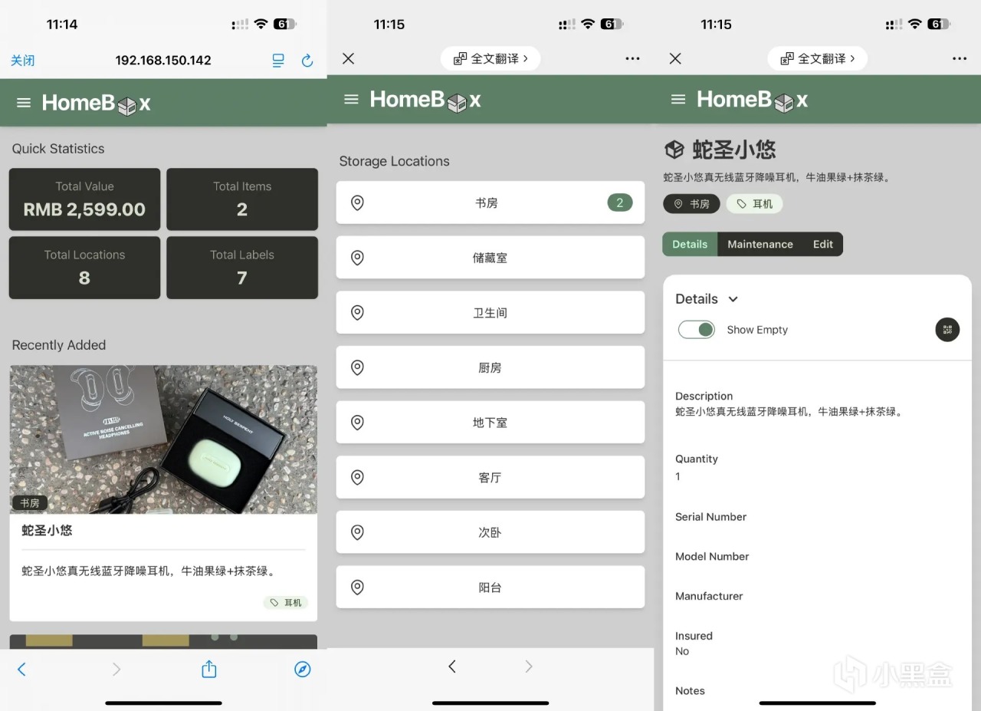Viewport: 981px width, 711px height.
Task: Switch to the Edit tab
Action: [x=823, y=244]
